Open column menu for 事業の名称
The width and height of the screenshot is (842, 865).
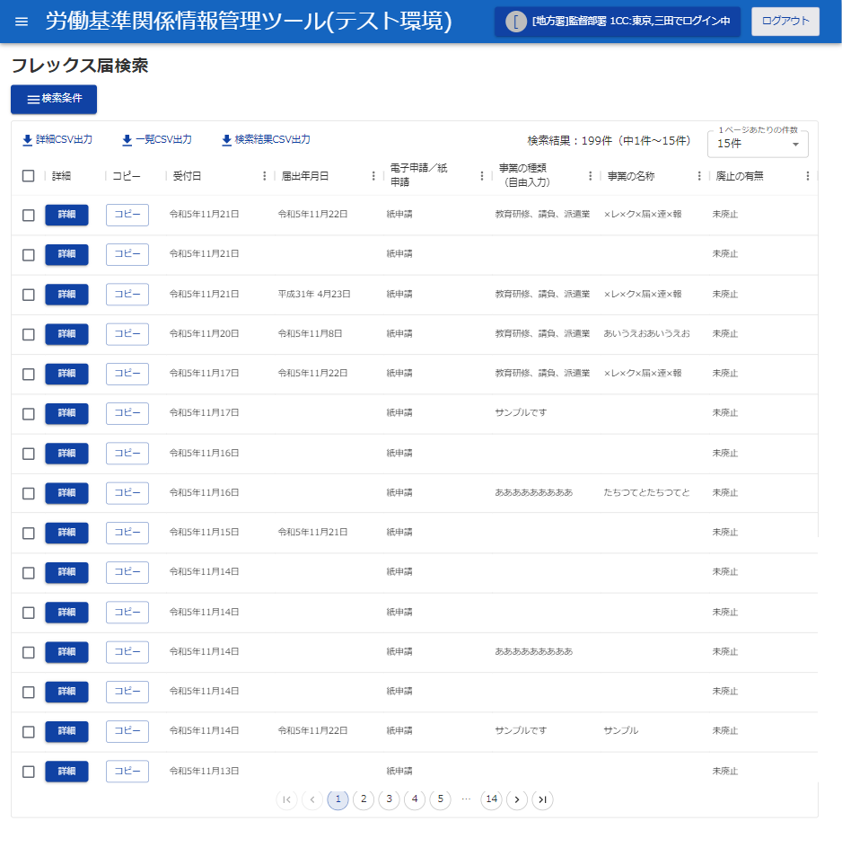click(699, 176)
